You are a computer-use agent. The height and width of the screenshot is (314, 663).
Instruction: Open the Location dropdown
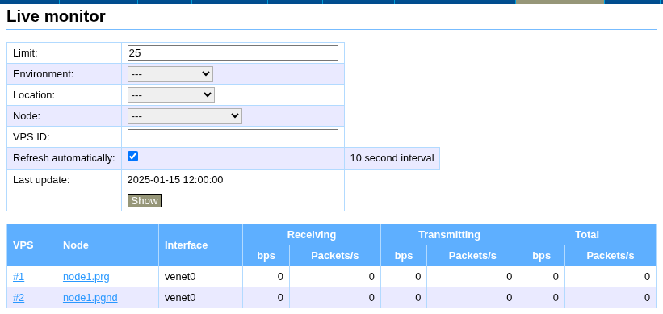171,95
